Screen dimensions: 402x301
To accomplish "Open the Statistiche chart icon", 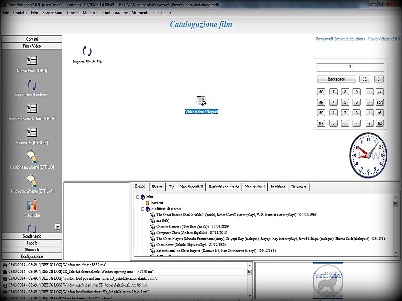I will pos(32,205).
